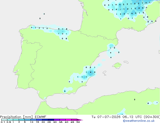The image size is (160, 123).
Task: Select the 2–5 mm legend color swatch
Action: pos(22,120)
